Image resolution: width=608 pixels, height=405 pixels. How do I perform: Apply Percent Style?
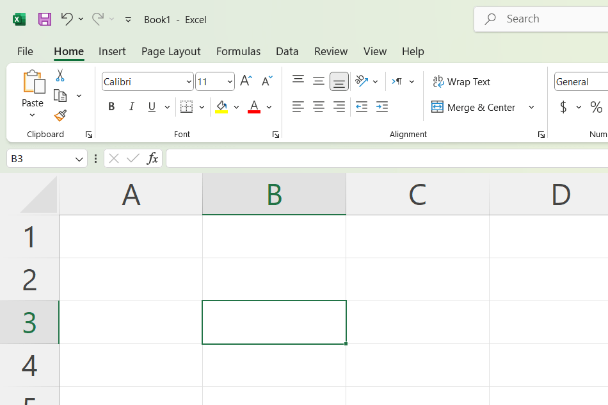point(596,107)
